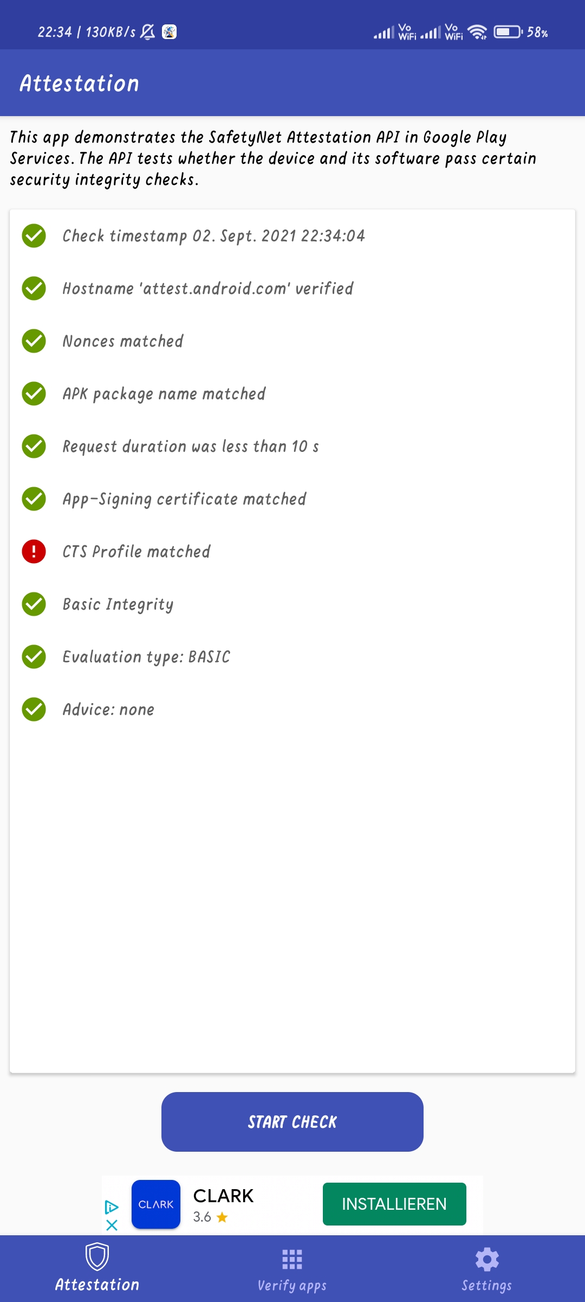
Task: Tap the CLARK app logo in ad
Action: coord(156,1204)
